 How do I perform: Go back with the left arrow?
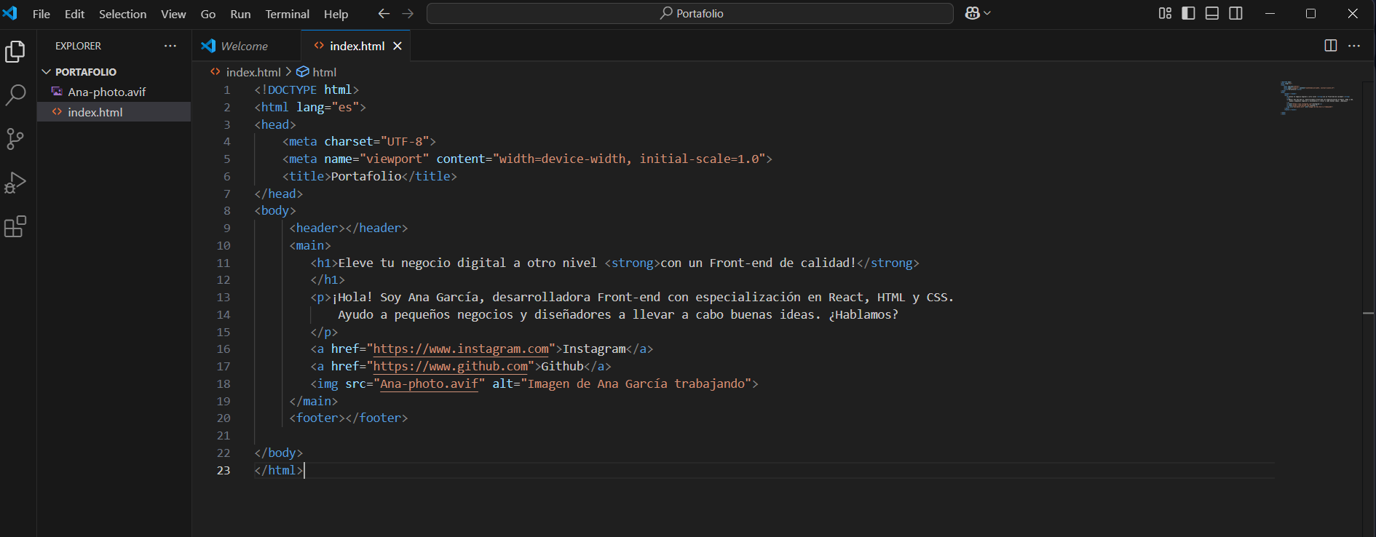point(384,13)
